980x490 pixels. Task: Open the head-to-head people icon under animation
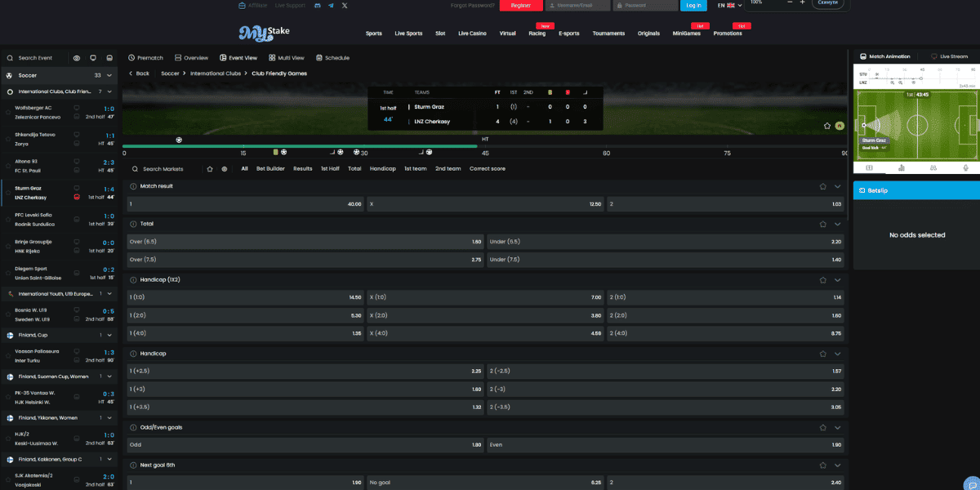933,167
